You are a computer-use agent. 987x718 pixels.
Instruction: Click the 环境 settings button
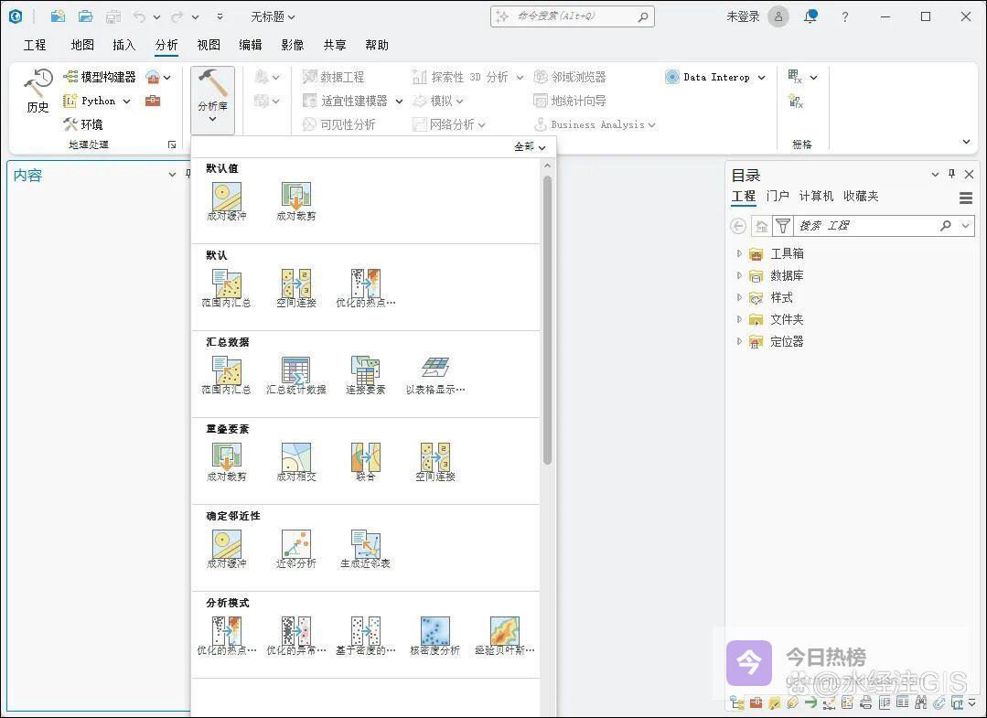click(x=83, y=124)
